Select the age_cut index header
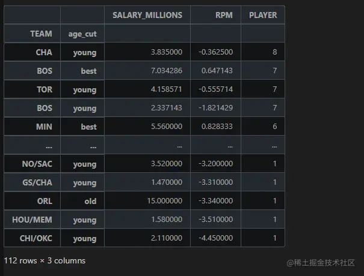Screen dimensions: 364x276 [x=82, y=34]
